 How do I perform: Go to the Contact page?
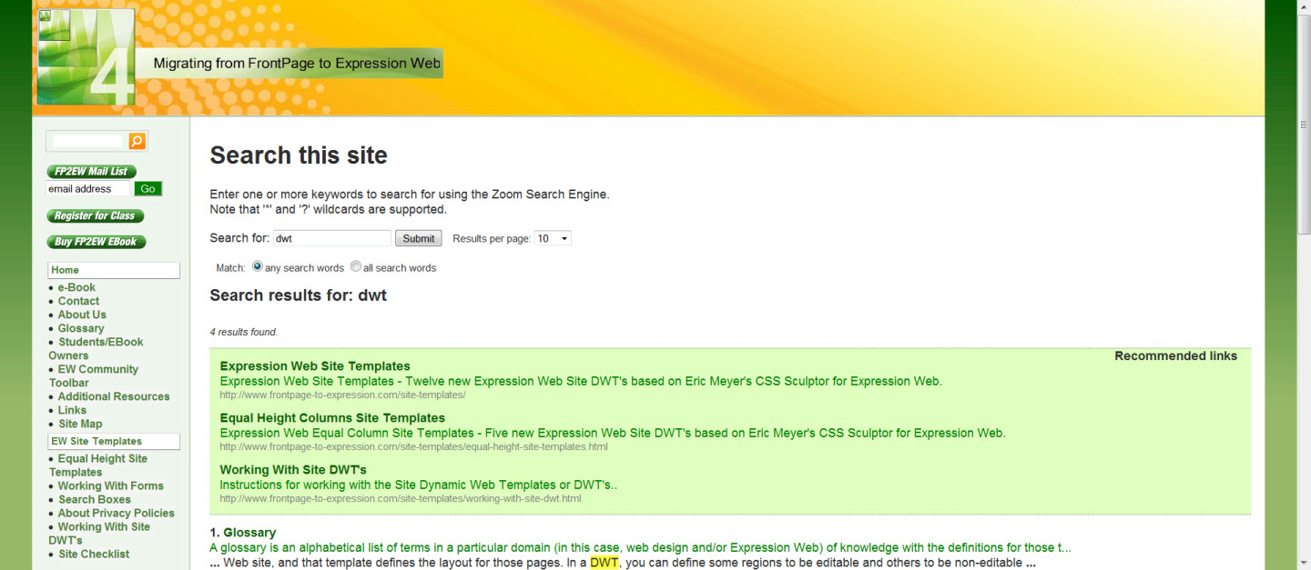point(78,301)
